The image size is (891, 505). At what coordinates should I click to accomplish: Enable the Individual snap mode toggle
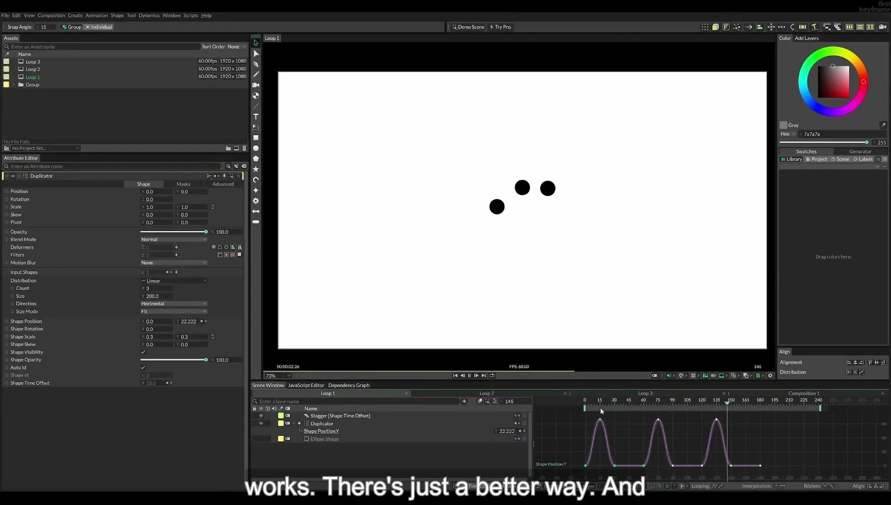tap(99, 27)
